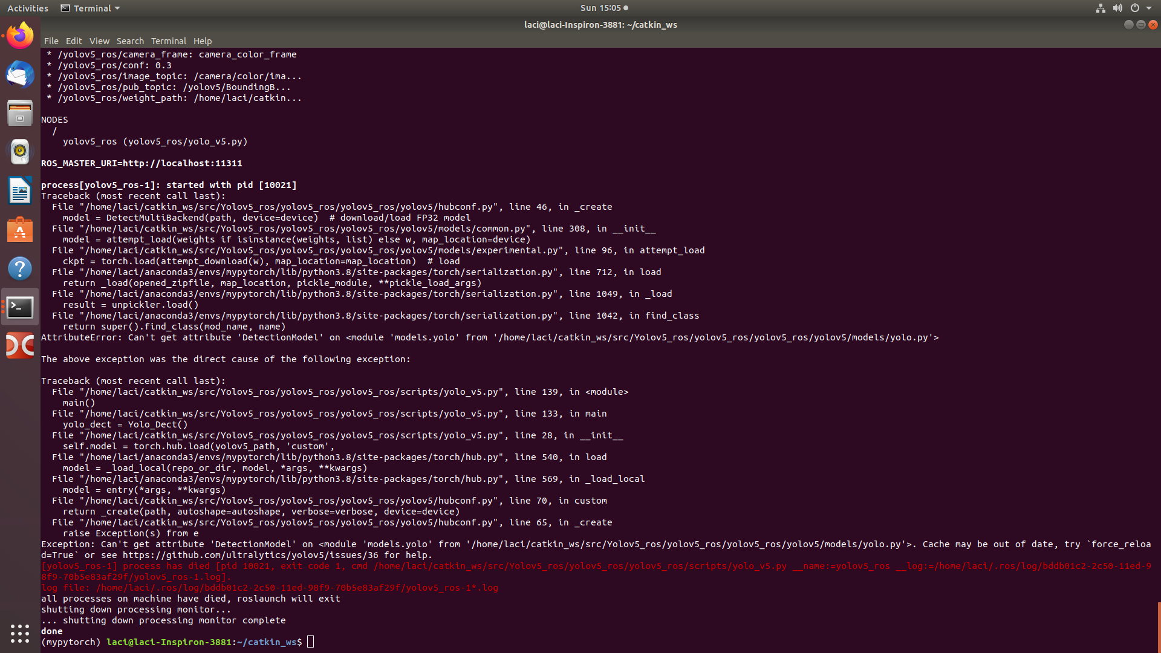Open the ultralytics GitHub issues link
Screen dimensions: 1161x653
pos(250,555)
